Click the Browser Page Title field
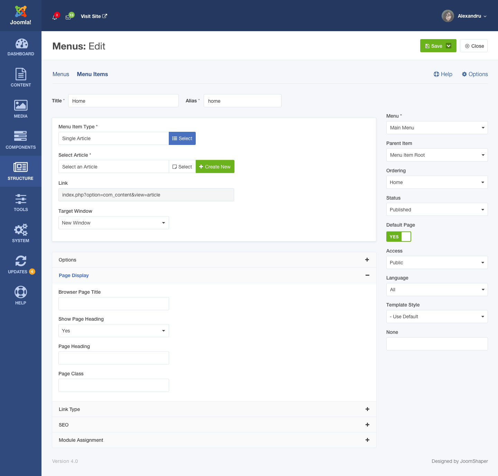Viewport: 498px width, 476px height. click(113, 304)
